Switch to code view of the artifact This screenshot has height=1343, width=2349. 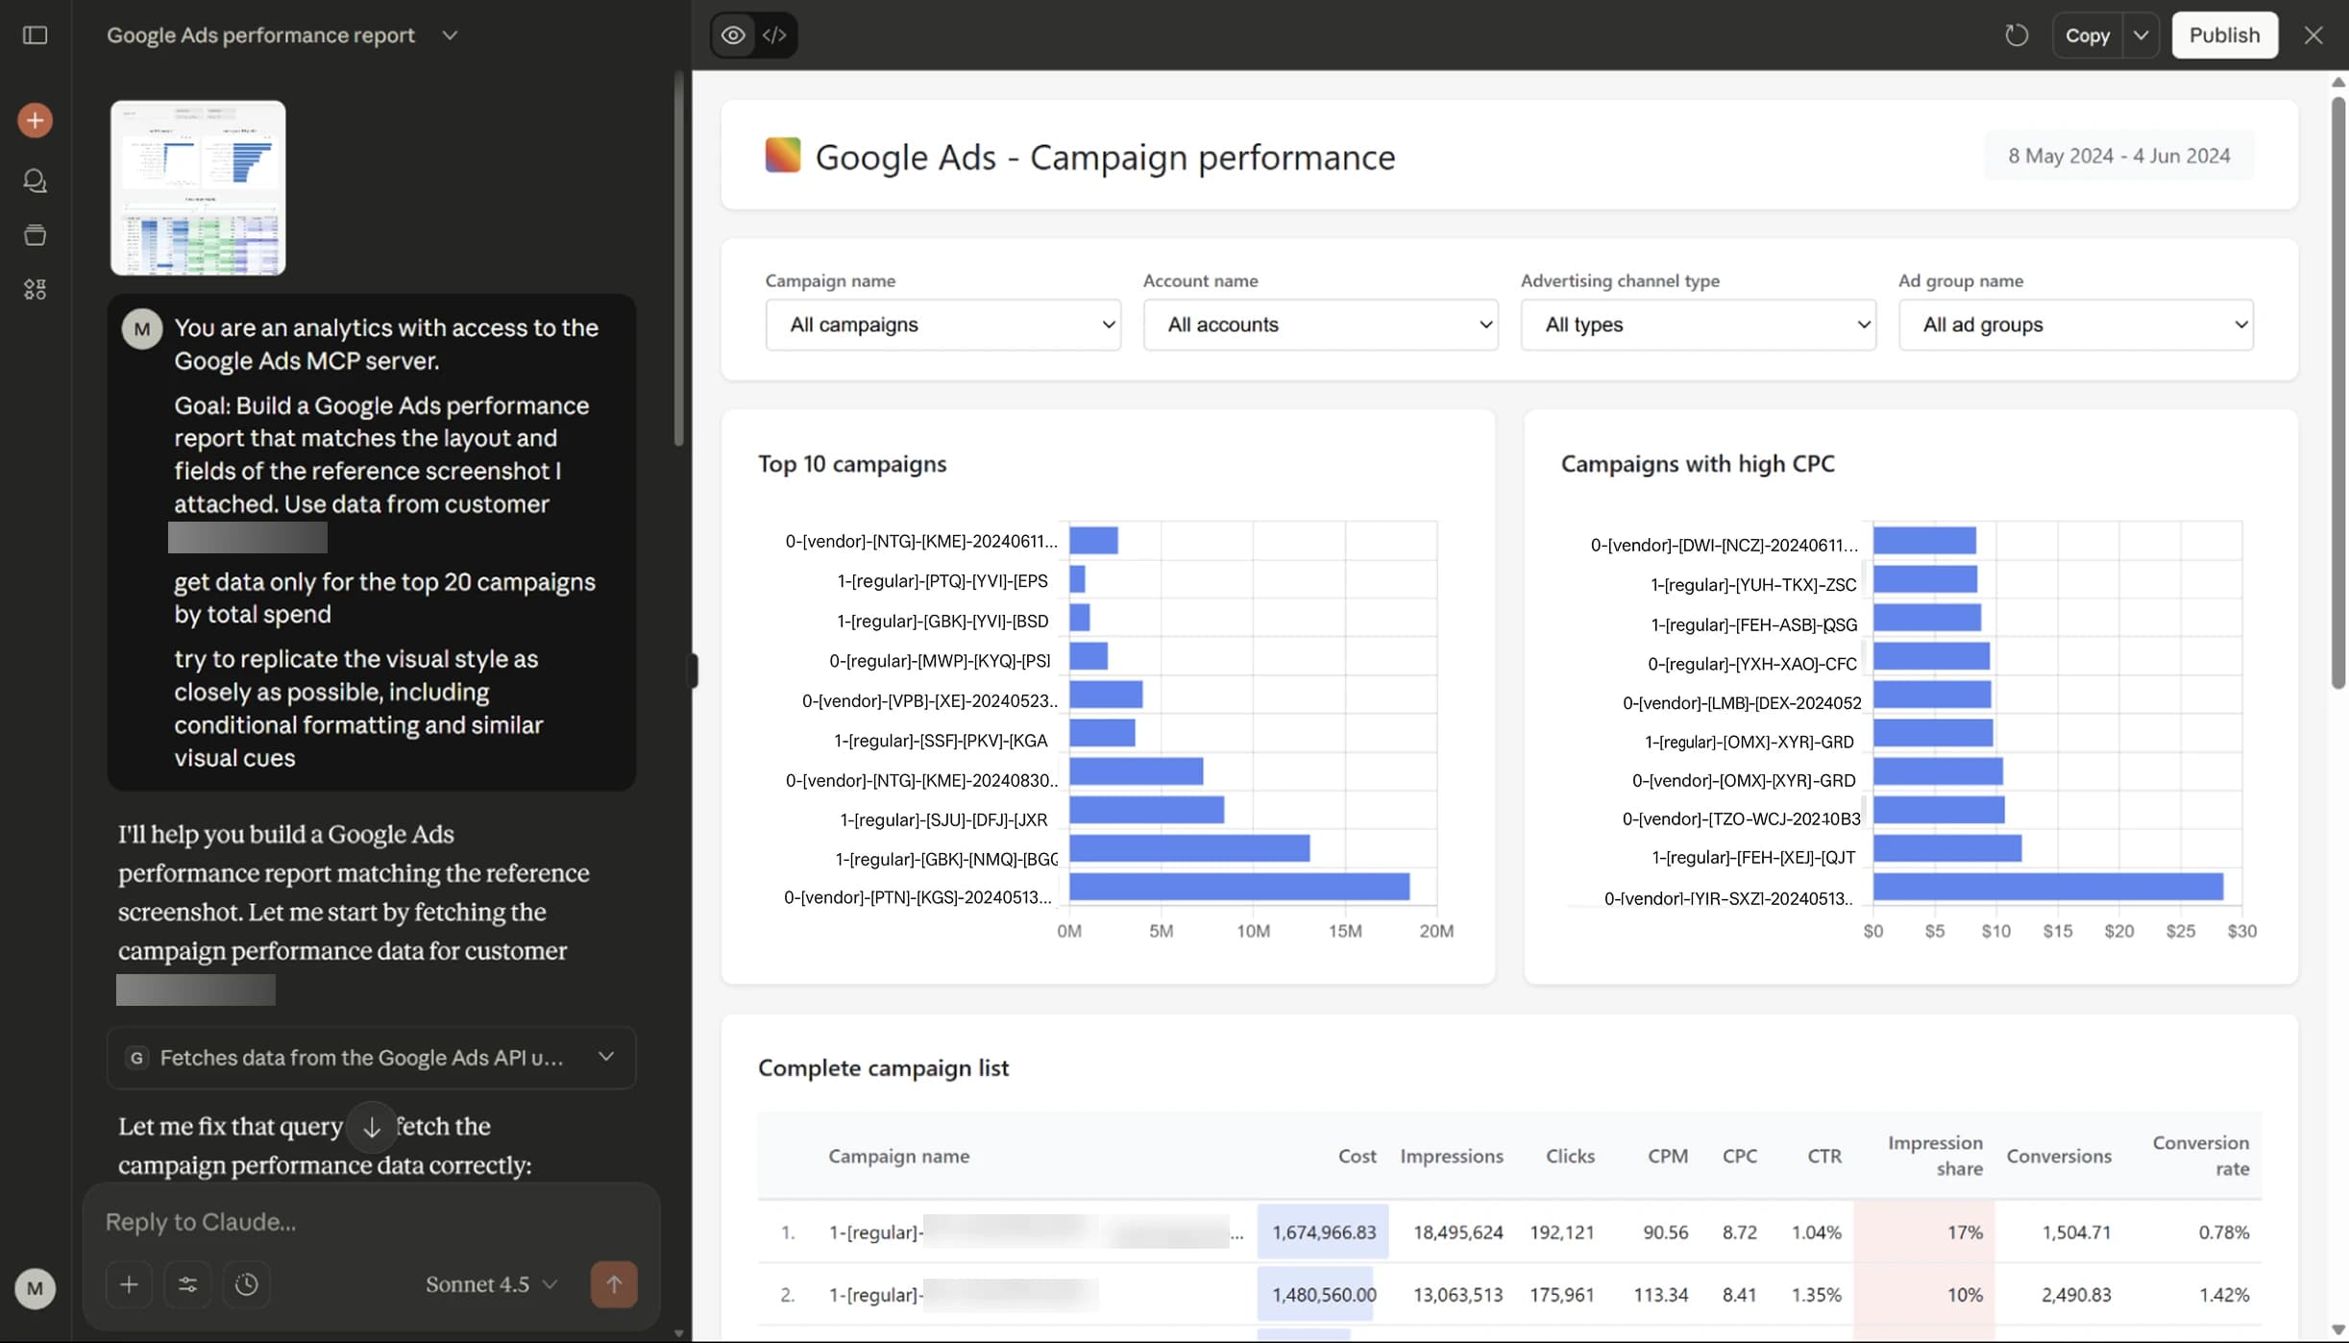tap(776, 35)
